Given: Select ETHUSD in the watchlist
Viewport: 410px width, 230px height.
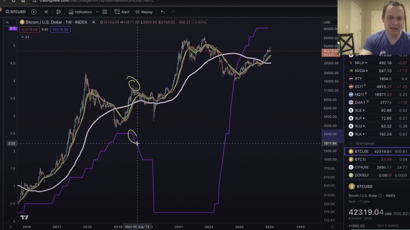Looking at the screenshot, I should pyautogui.click(x=361, y=167).
